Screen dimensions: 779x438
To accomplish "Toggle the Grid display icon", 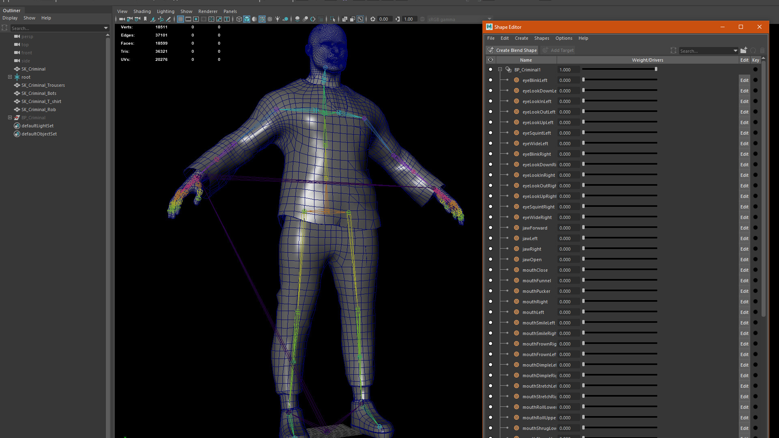I will [180, 19].
